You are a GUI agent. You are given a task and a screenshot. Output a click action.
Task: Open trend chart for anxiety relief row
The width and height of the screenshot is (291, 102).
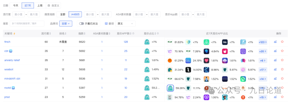tap(275, 60)
